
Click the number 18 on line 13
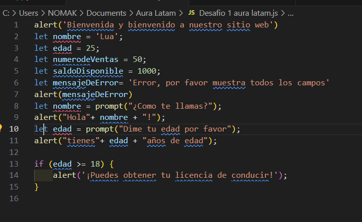click(95, 164)
